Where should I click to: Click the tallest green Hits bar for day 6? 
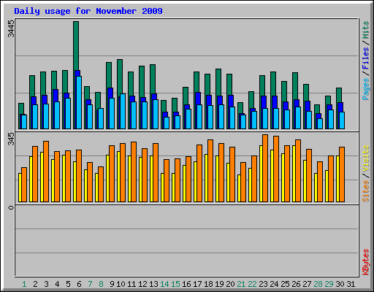click(x=76, y=46)
